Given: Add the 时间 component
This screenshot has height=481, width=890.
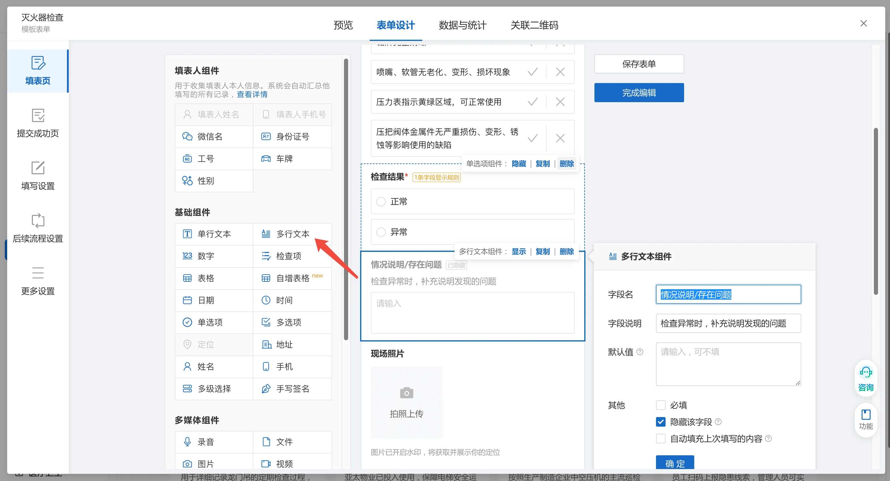Looking at the screenshot, I should pos(292,300).
